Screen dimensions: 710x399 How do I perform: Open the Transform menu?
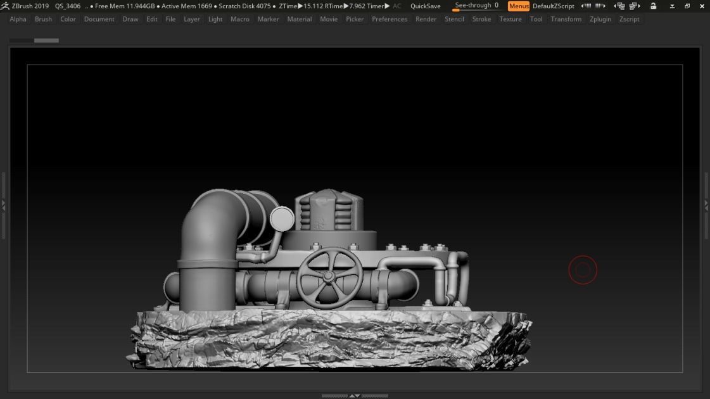click(566, 19)
